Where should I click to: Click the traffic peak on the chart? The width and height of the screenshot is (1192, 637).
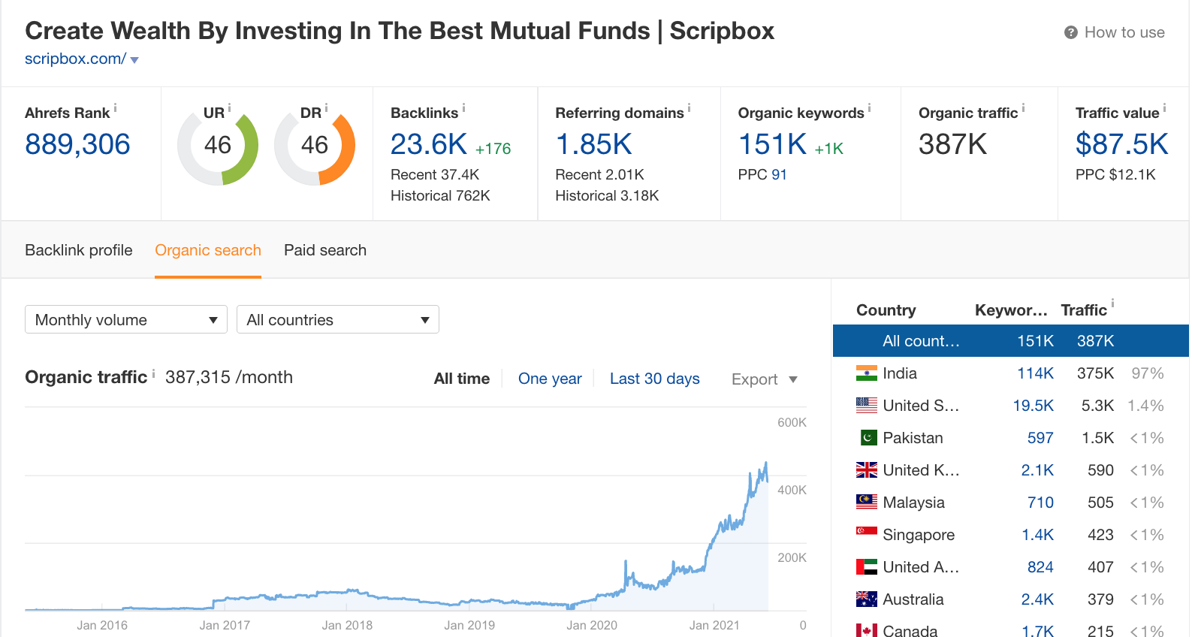765,463
